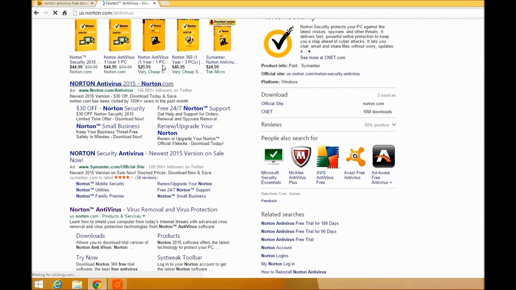Click the Chrome taskbar icon
Viewport: 516px width, 290px height.
pyautogui.click(x=97, y=285)
